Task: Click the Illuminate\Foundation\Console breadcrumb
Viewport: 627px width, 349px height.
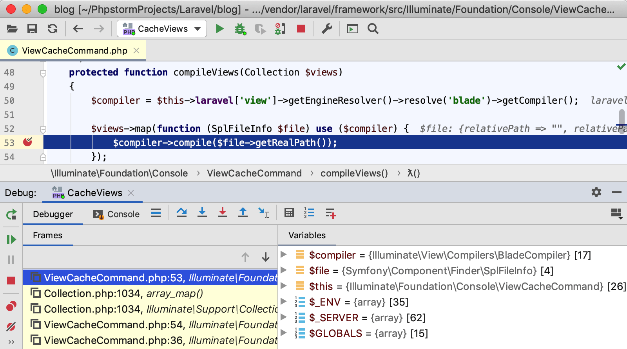Action: click(x=119, y=173)
